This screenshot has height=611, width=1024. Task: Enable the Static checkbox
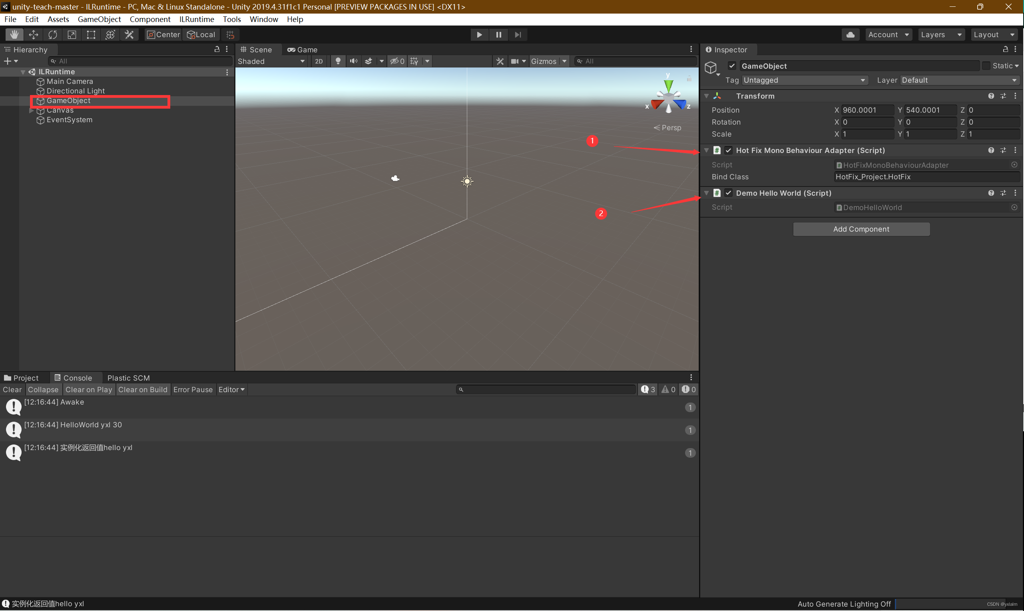(x=986, y=66)
